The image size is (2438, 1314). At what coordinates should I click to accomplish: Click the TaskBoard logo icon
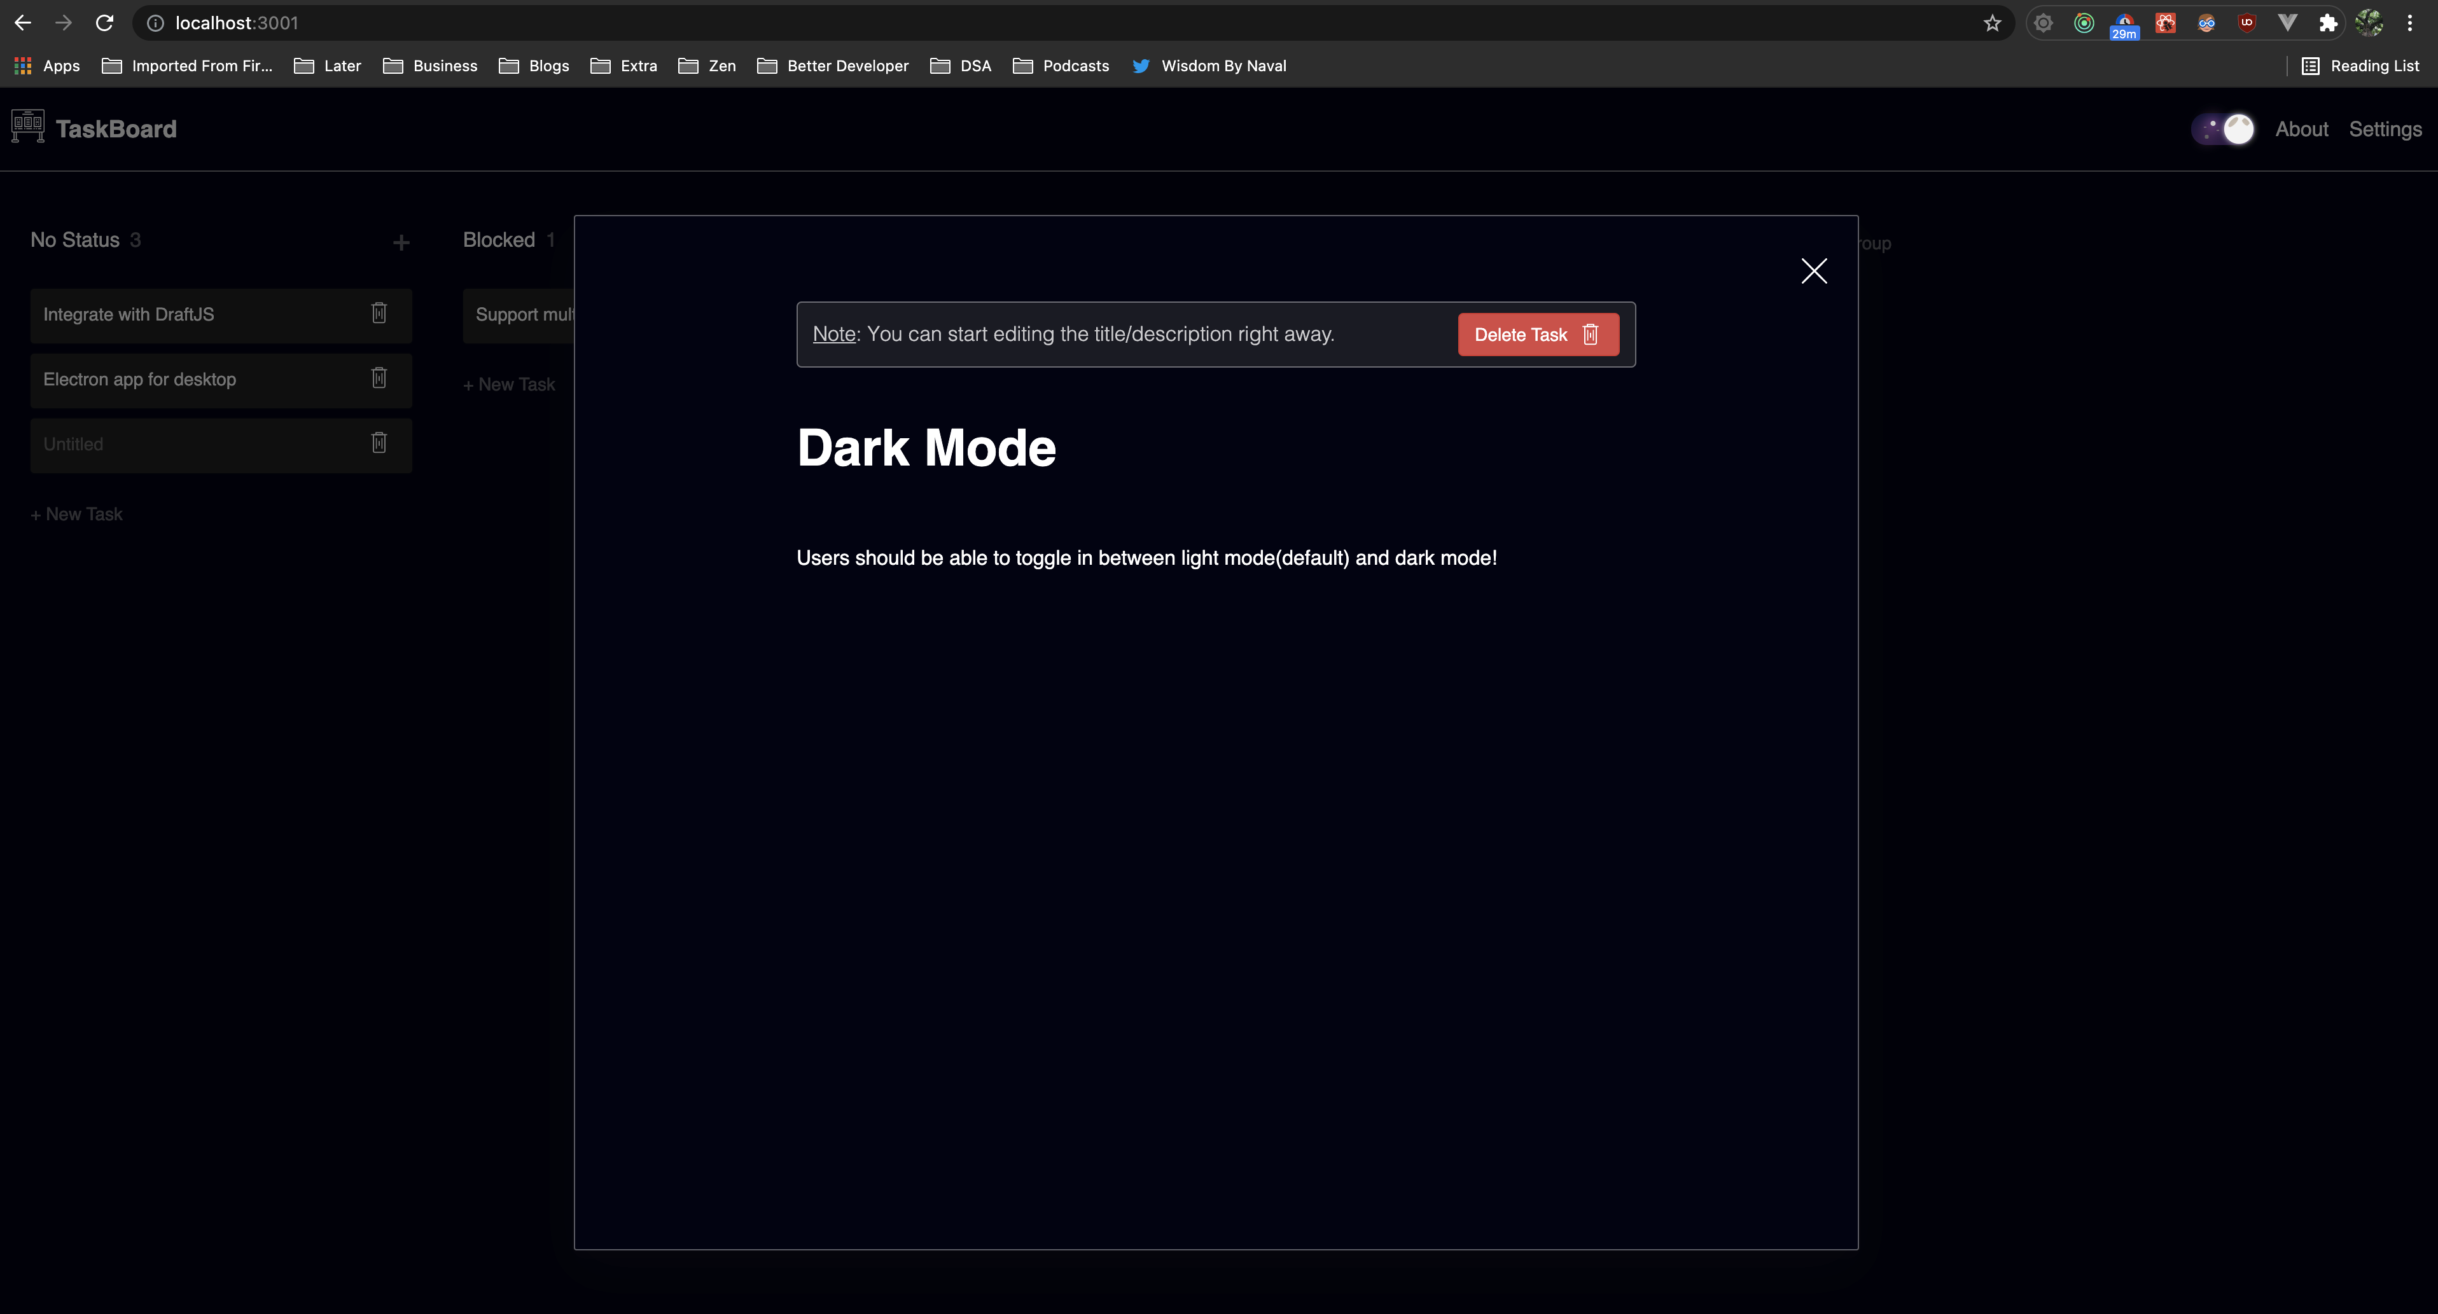pos(27,127)
